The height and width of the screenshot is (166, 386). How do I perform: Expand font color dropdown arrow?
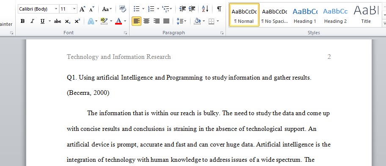pos(125,21)
